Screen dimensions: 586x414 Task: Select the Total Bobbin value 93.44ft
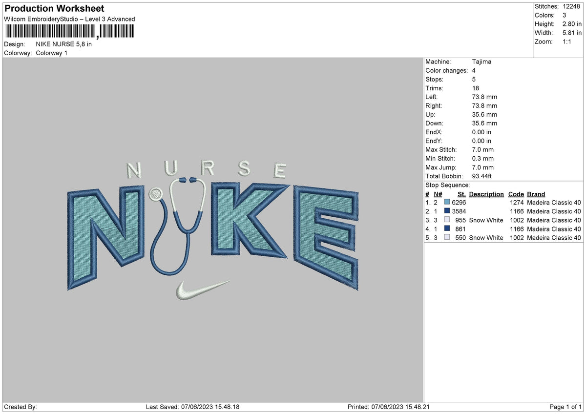point(482,176)
